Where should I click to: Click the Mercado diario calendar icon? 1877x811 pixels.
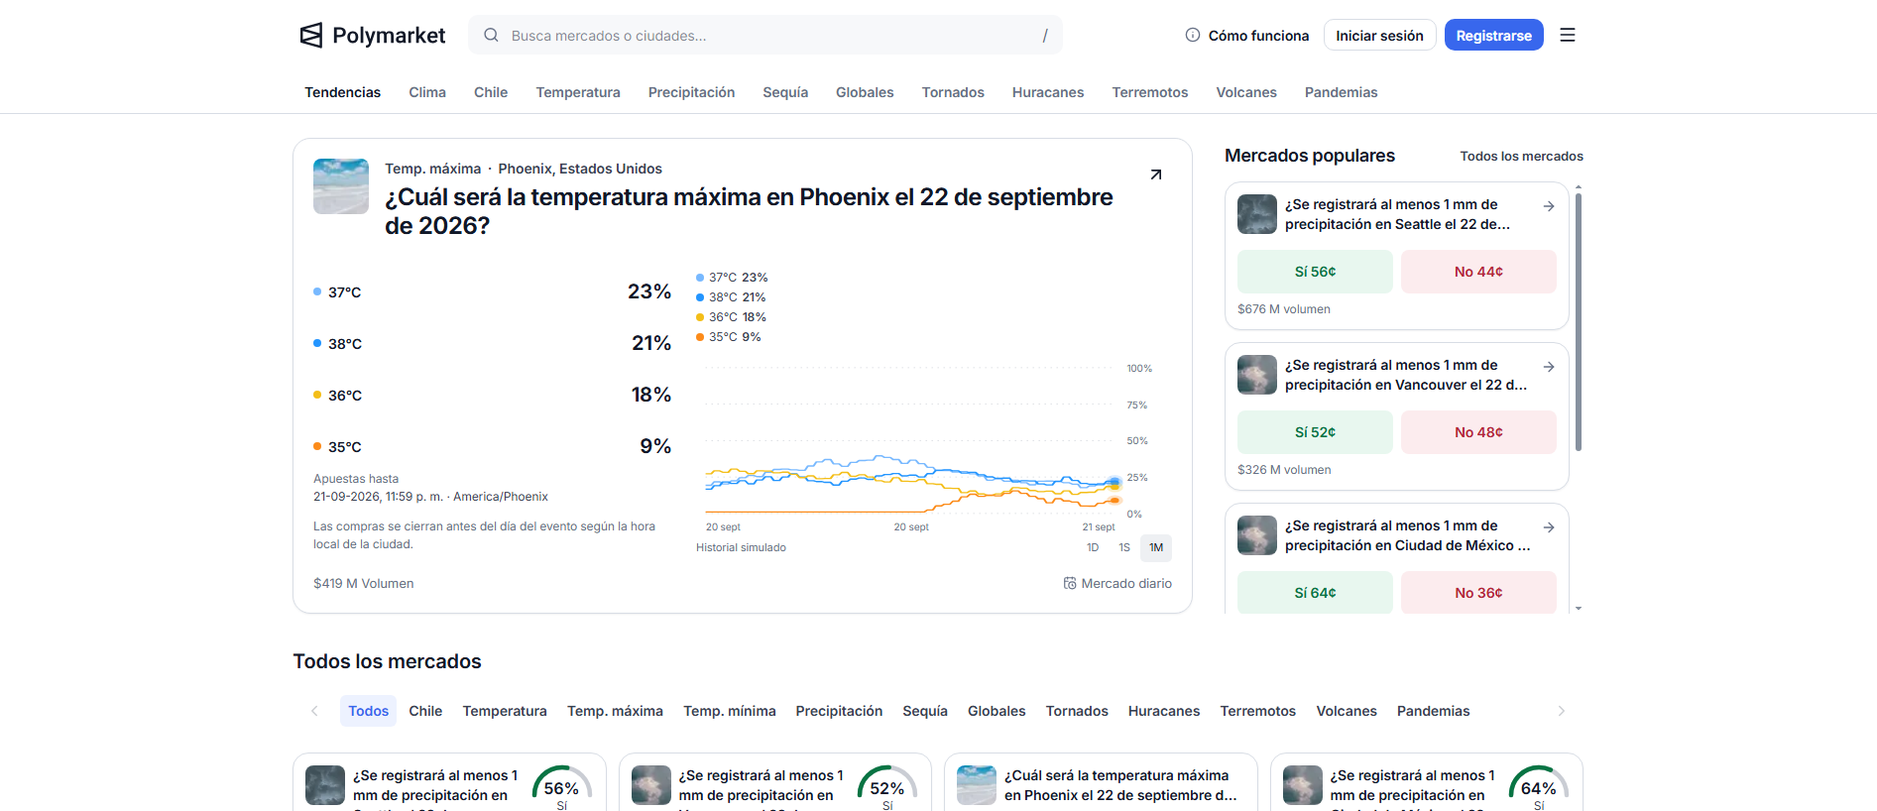pyautogui.click(x=1070, y=583)
